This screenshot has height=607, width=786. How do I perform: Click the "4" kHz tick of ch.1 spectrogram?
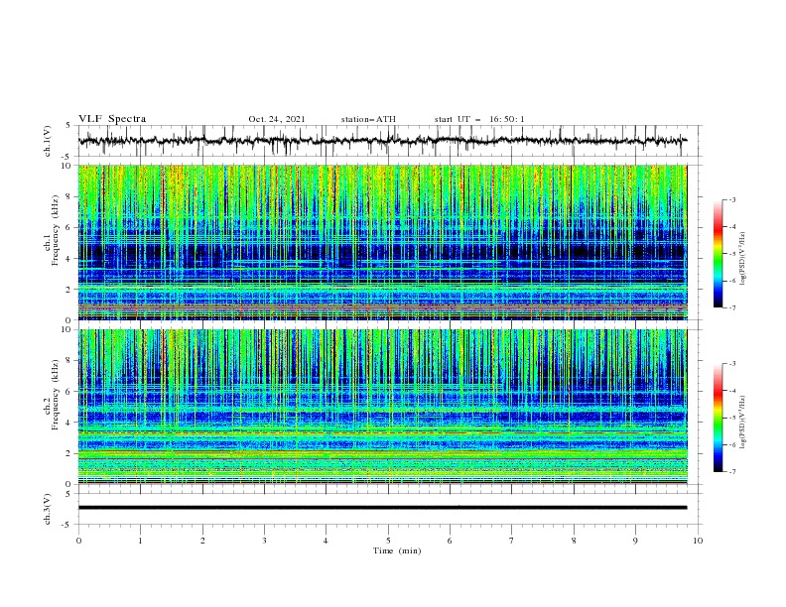tap(70, 259)
